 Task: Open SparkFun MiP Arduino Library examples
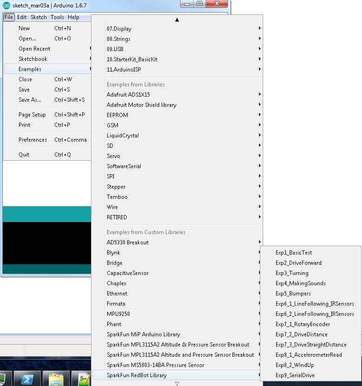pos(176,334)
